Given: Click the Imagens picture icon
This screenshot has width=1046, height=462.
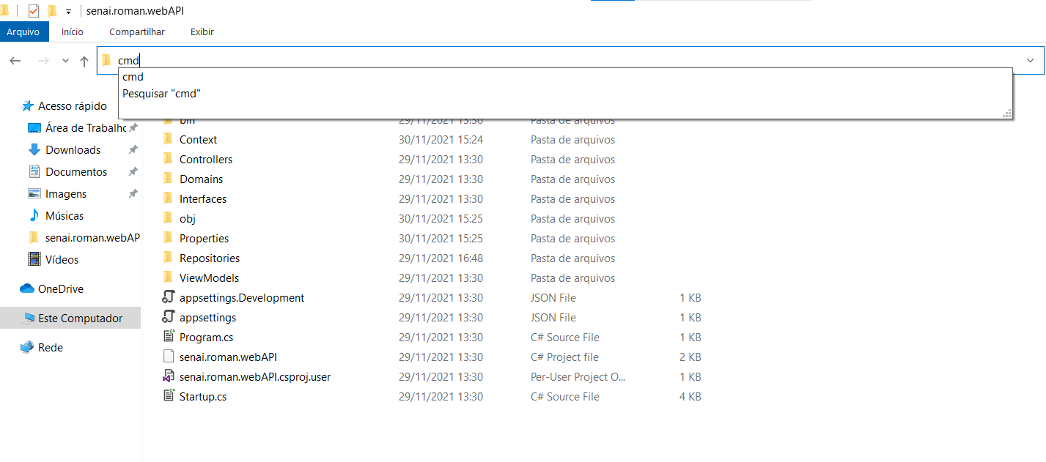Looking at the screenshot, I should 34,194.
